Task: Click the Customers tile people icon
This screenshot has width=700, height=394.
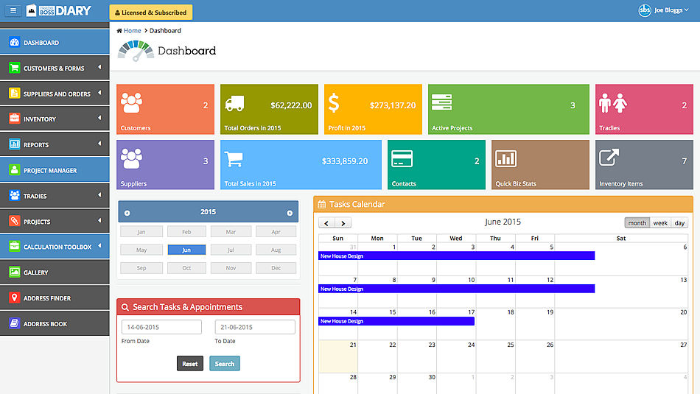Action: click(x=133, y=103)
